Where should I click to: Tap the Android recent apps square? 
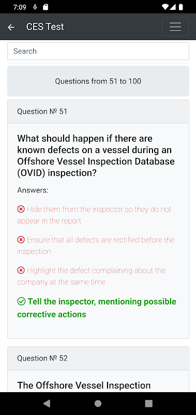click(149, 404)
